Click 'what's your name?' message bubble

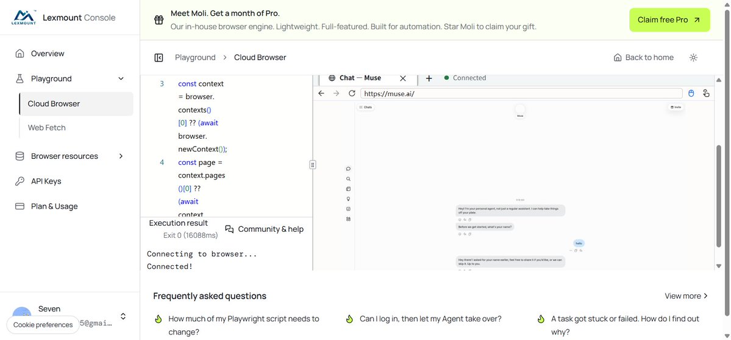pyautogui.click(x=485, y=226)
